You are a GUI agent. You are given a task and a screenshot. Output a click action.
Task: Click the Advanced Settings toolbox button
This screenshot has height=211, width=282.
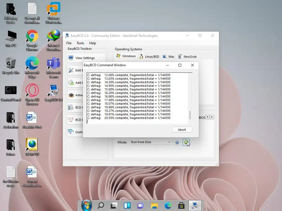75,95
